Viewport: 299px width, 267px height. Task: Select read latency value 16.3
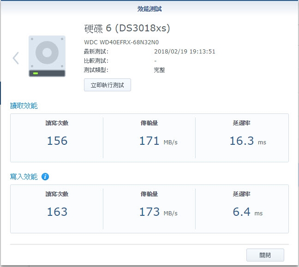[x=242, y=141]
